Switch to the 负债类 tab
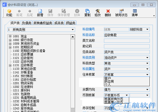The height and width of the screenshot is (112, 158). tap(27, 23)
